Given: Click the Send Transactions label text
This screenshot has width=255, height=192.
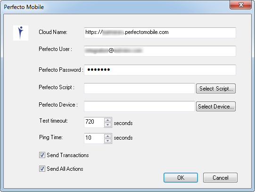Looking at the screenshot, I should click(x=68, y=155).
